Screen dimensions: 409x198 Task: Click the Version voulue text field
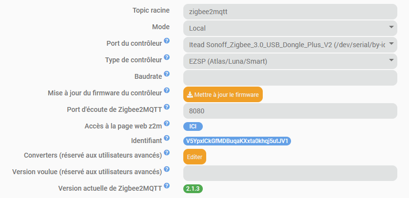(x=290, y=173)
